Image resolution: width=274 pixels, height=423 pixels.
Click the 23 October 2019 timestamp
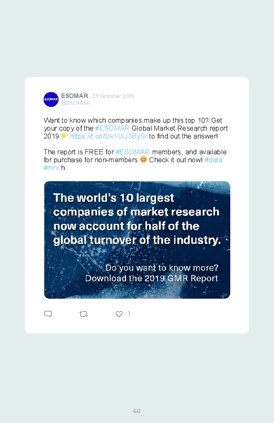click(x=113, y=96)
